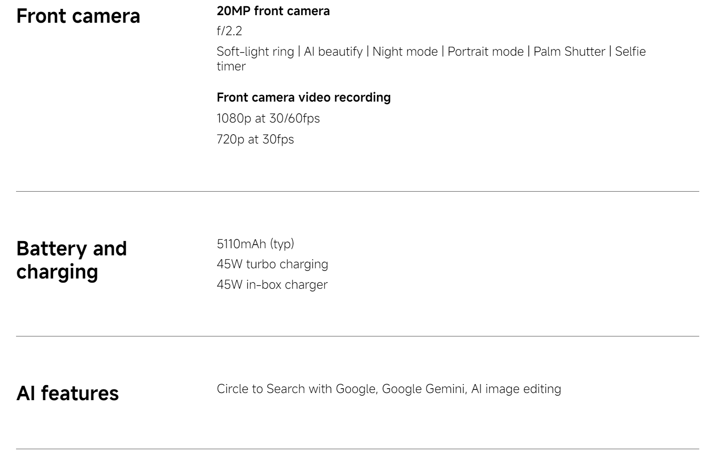Click the Front camera video recording subheading
Viewport: 726px width, 463px height.
click(304, 98)
